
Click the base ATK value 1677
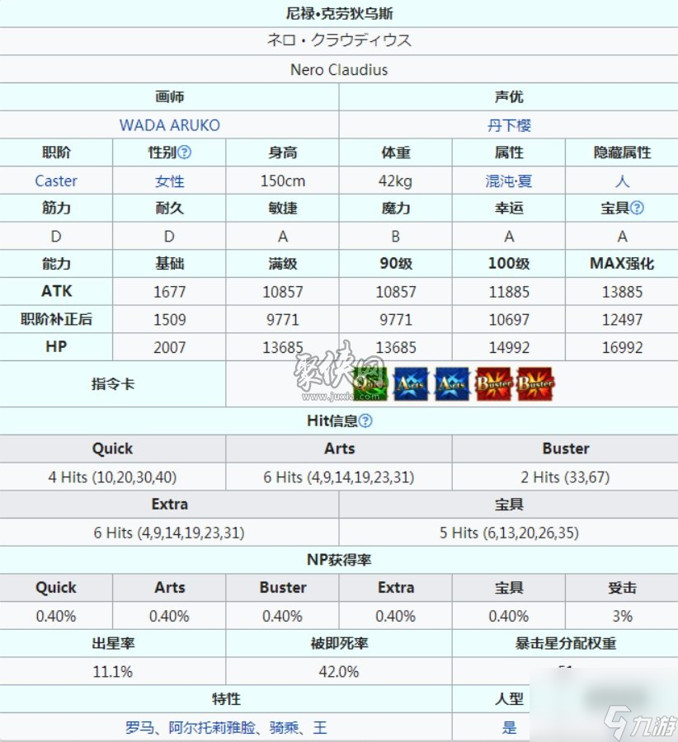(x=170, y=292)
